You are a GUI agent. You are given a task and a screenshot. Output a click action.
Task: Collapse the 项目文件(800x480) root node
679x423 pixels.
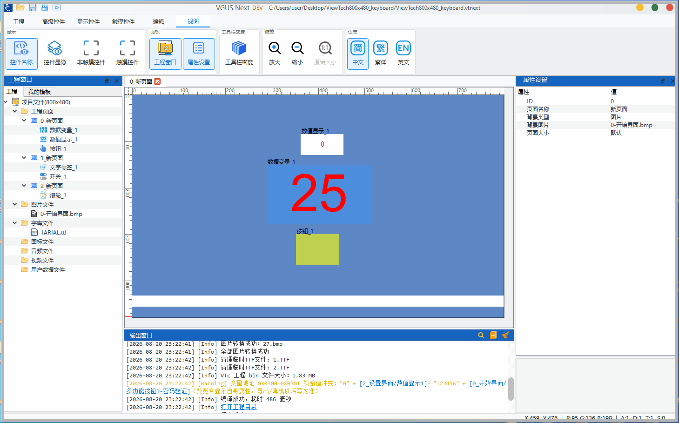6,102
